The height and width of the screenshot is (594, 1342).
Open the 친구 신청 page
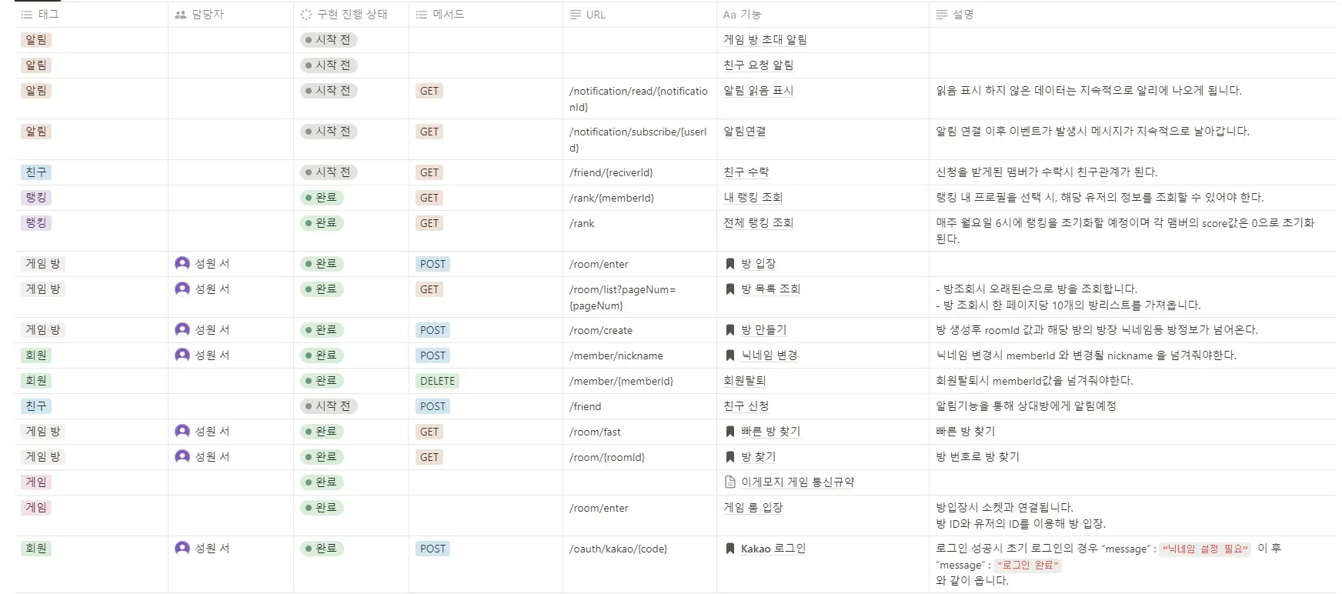pos(746,406)
